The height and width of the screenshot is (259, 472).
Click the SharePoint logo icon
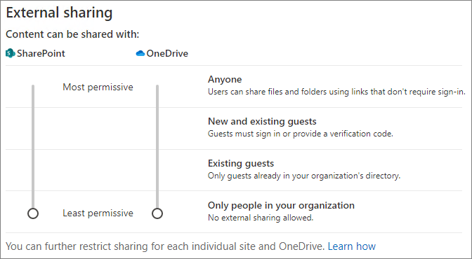(x=11, y=53)
